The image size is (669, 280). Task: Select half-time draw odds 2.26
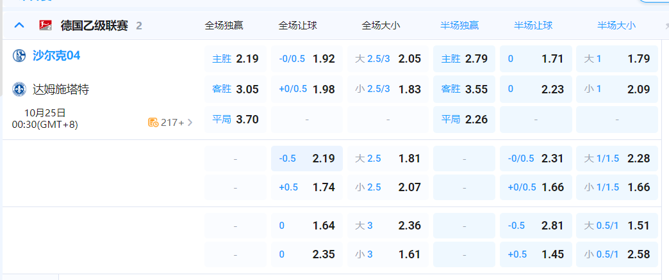pyautogui.click(x=464, y=119)
